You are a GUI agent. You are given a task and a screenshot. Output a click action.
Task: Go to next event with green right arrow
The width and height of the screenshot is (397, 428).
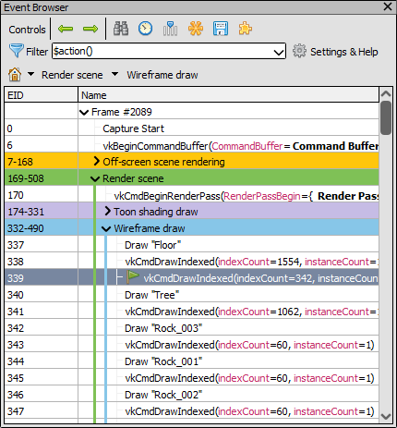pyautogui.click(x=90, y=29)
